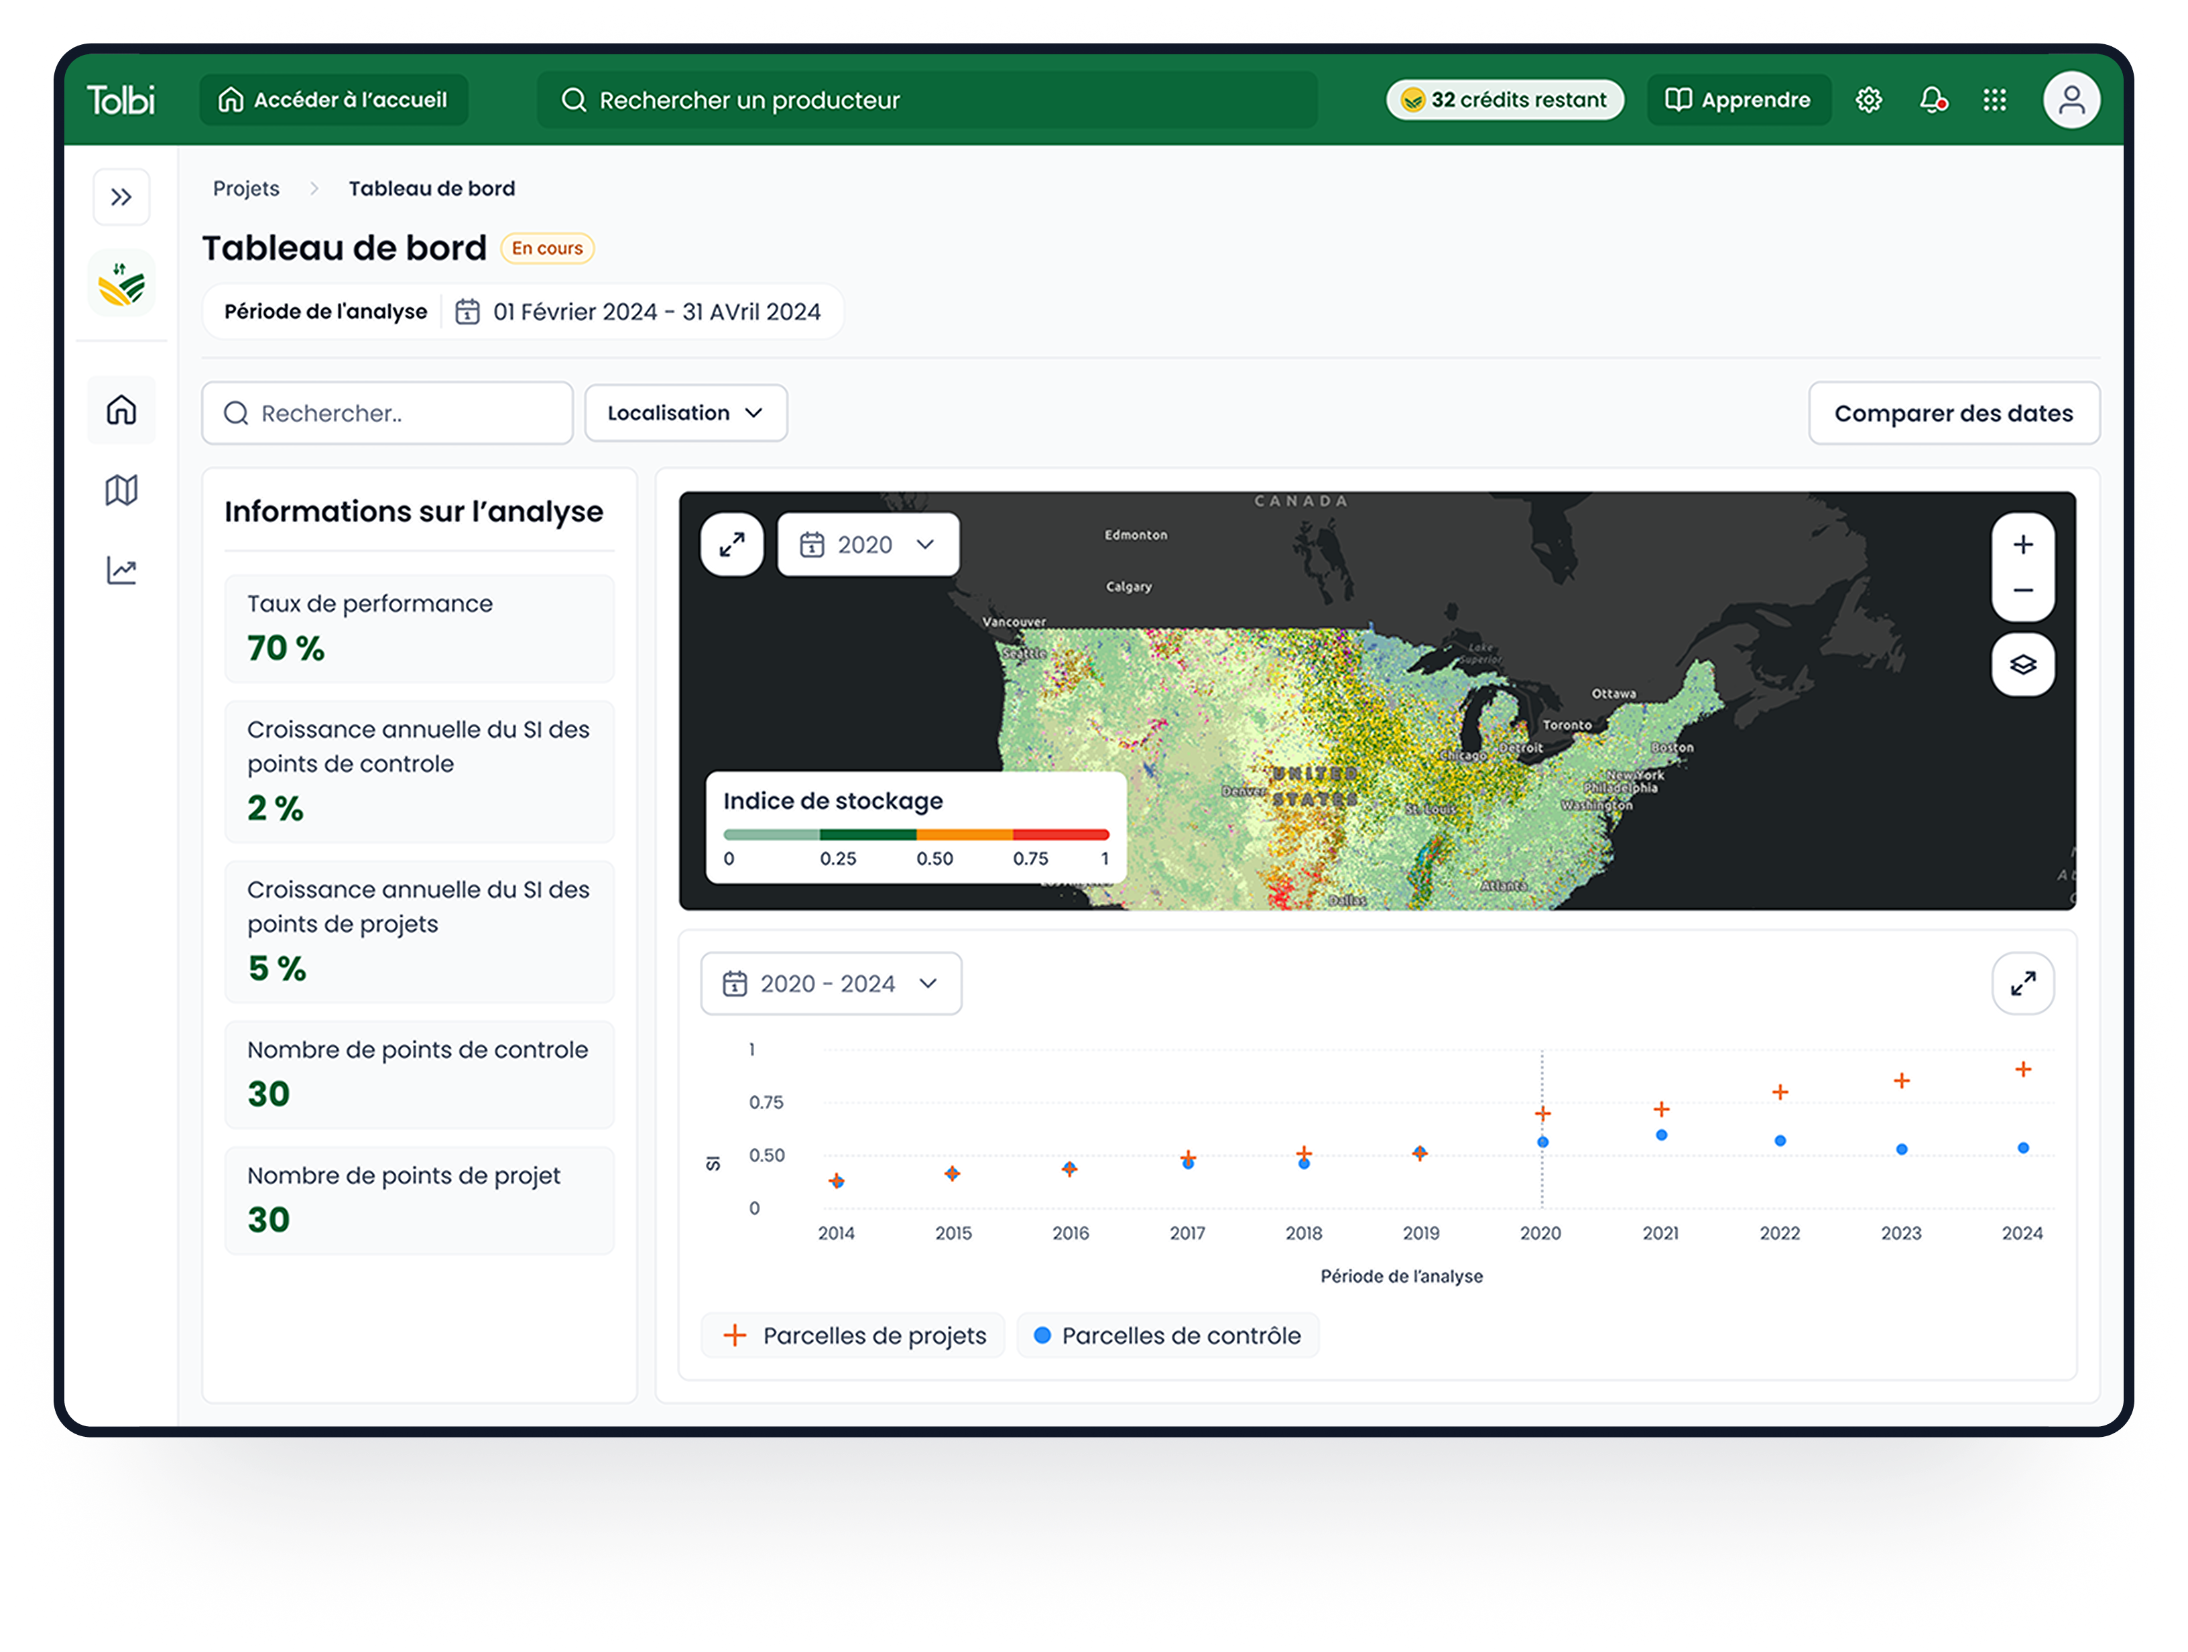
Task: Click the En cours status badge
Action: 547,248
